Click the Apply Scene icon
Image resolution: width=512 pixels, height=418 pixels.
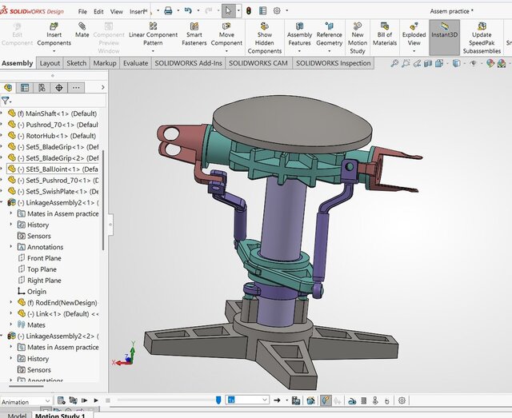tap(502, 63)
